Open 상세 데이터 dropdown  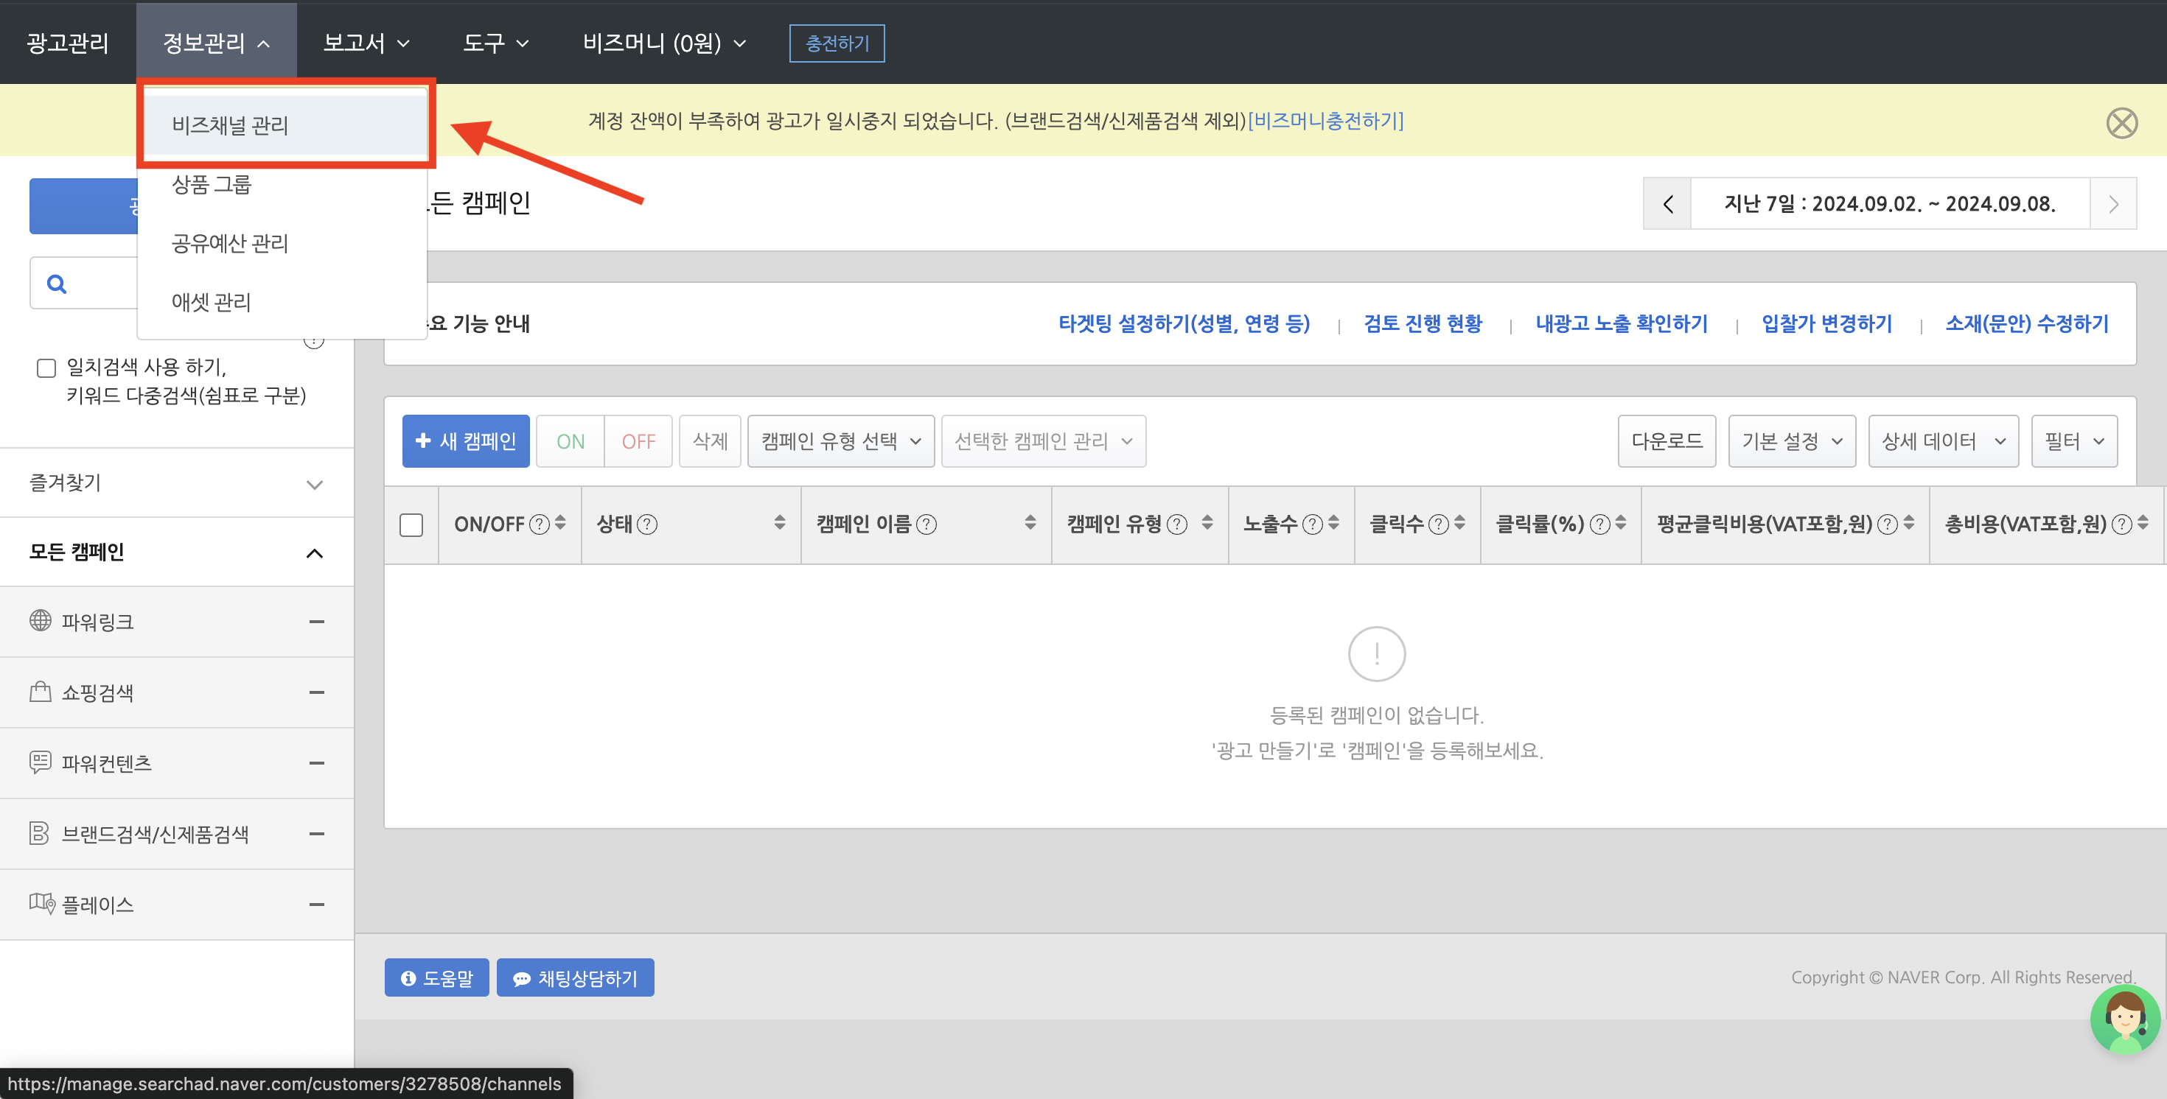point(1943,441)
